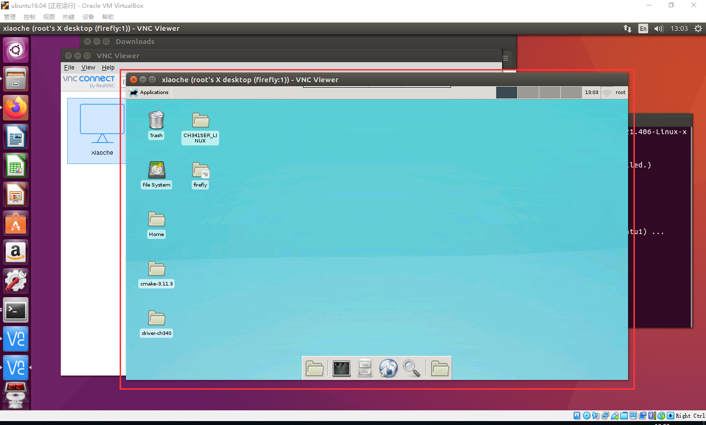Image resolution: width=706 pixels, height=425 pixels.
Task: Open the terminal icon in the desktop dock
Action: click(341, 368)
